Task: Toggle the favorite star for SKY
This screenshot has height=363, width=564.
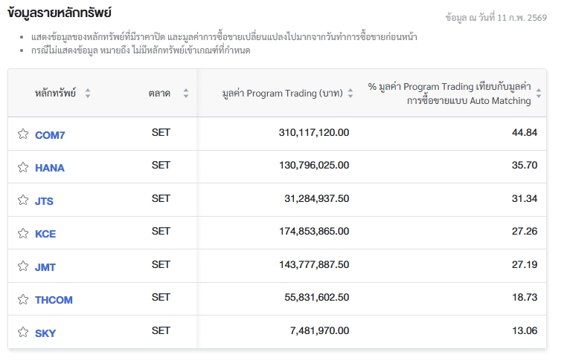Action: pyautogui.click(x=23, y=333)
